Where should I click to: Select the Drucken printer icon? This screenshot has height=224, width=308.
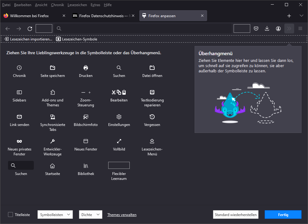click(86, 68)
